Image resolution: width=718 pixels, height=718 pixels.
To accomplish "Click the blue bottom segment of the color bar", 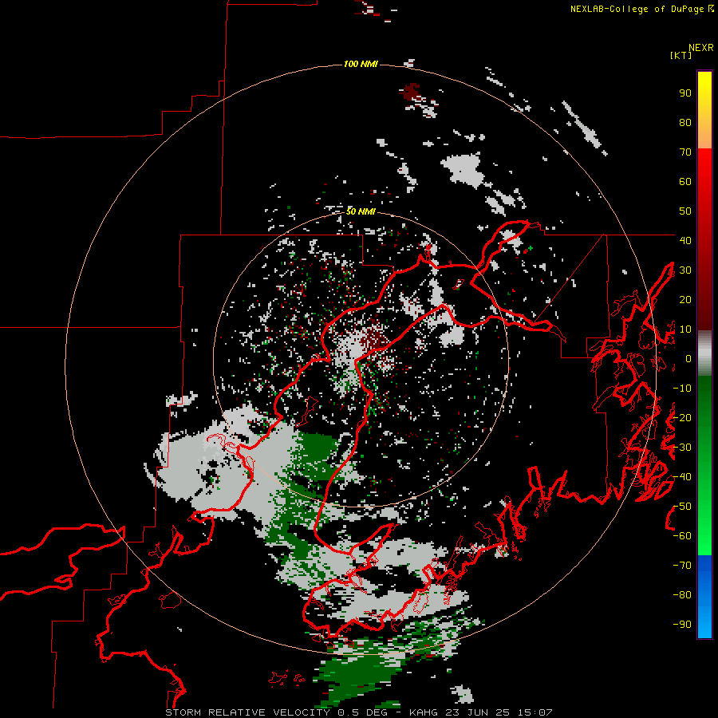I will coord(704,597).
